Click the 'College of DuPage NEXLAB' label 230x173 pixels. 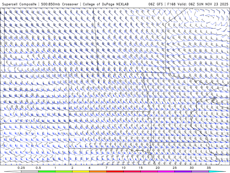(x=106, y=4)
